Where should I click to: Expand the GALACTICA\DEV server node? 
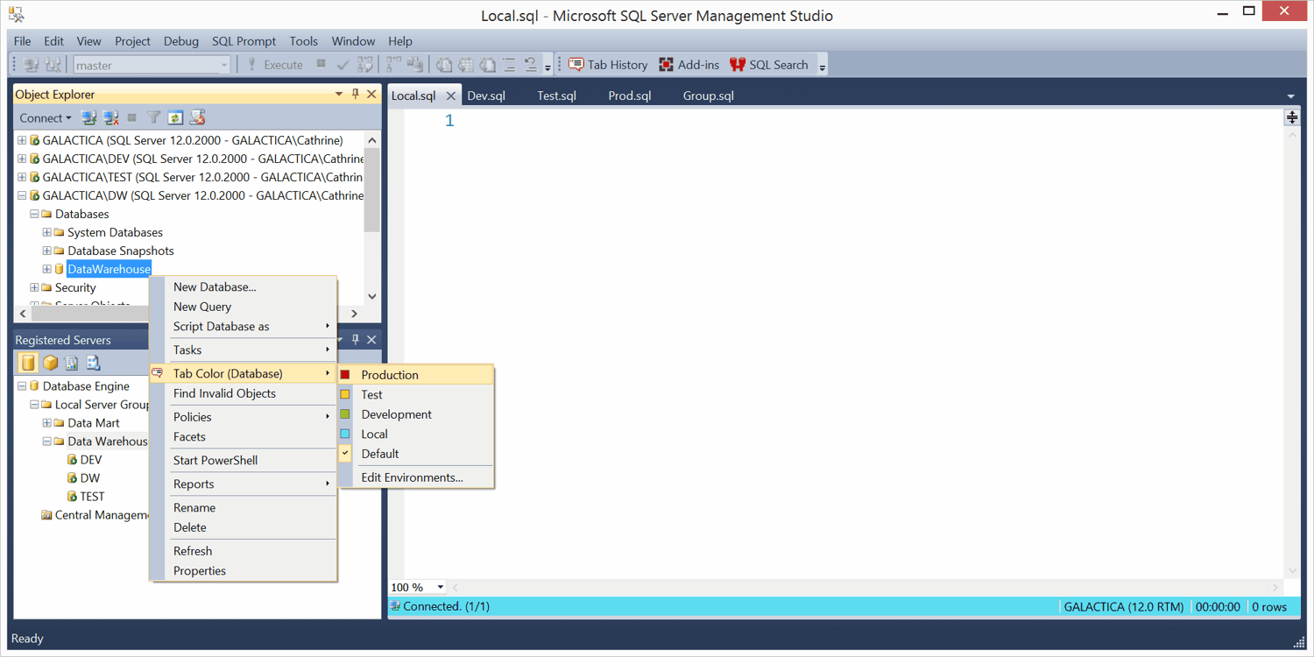22,159
